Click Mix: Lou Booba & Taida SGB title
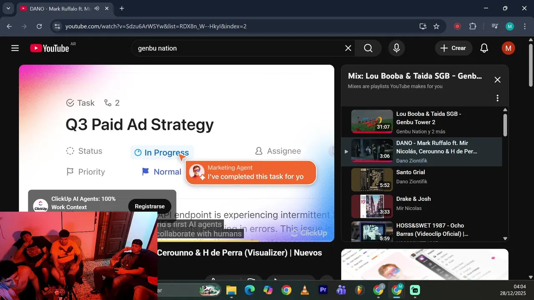The image size is (534, 300). [415, 76]
